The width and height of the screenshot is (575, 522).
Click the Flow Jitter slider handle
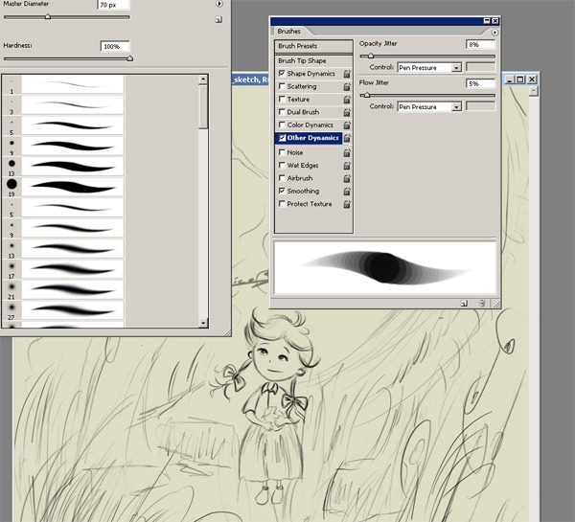367,95
